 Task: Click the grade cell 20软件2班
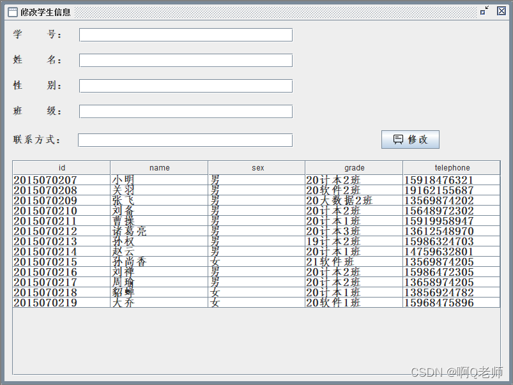pos(354,190)
